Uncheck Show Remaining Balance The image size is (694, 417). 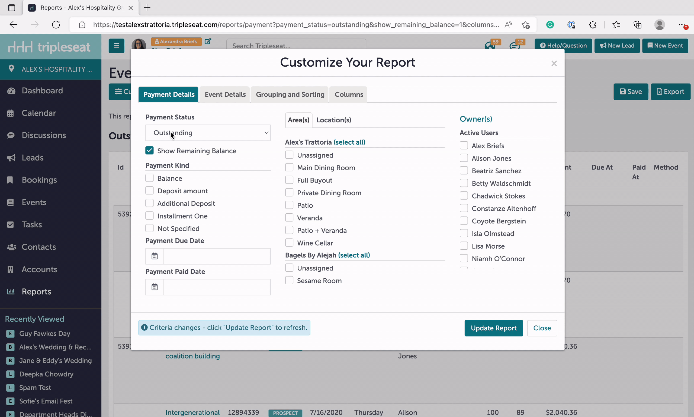149,151
